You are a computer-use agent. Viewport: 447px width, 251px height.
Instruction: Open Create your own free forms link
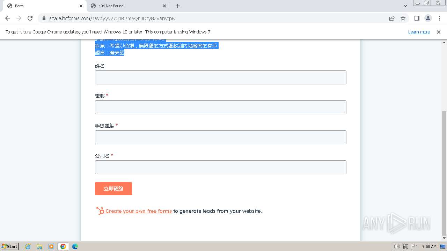tap(139, 211)
